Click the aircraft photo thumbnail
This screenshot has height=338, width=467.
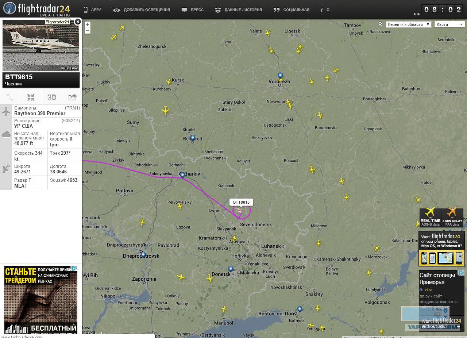pos(41,46)
